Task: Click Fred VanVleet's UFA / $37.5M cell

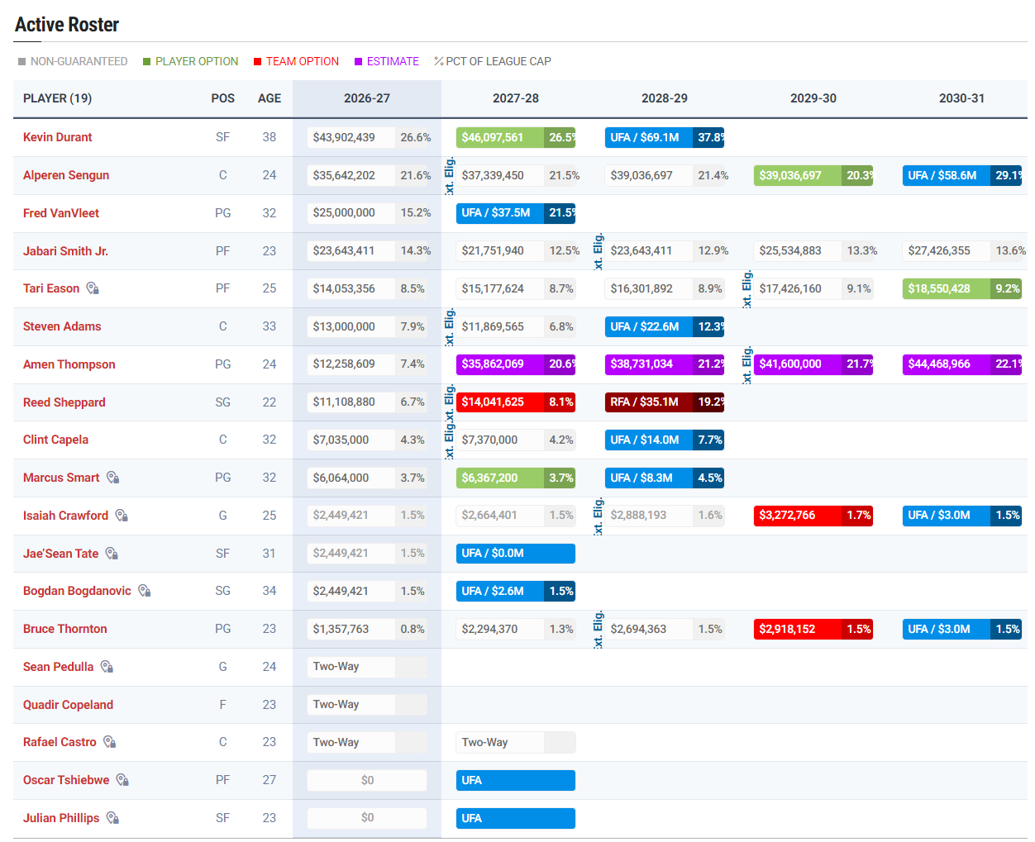Action: pyautogui.click(x=516, y=213)
